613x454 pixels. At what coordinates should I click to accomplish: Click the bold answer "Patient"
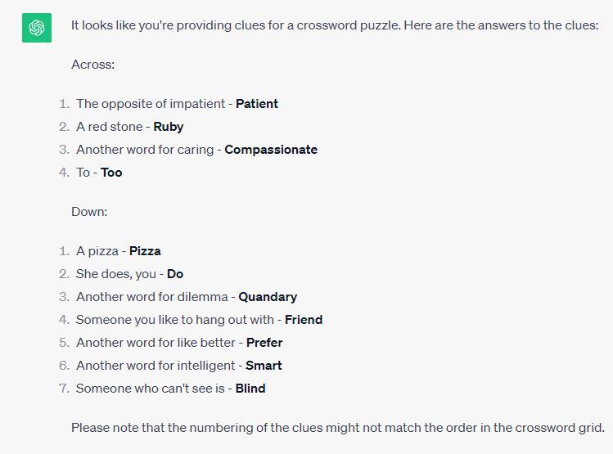point(257,104)
